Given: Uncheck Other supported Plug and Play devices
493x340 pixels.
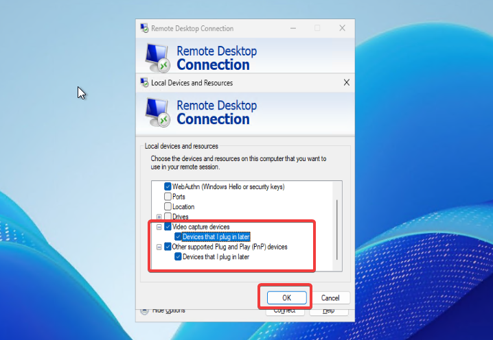Looking at the screenshot, I should (x=168, y=247).
